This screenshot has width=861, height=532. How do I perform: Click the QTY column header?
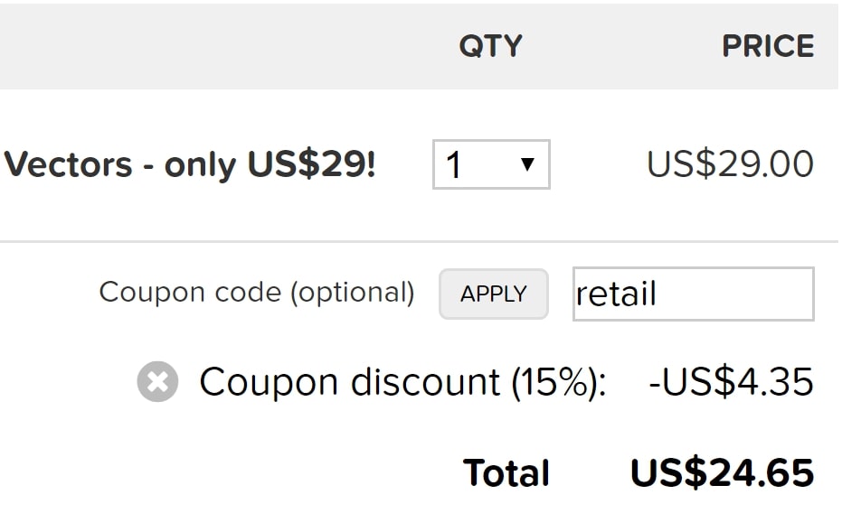pos(490,46)
